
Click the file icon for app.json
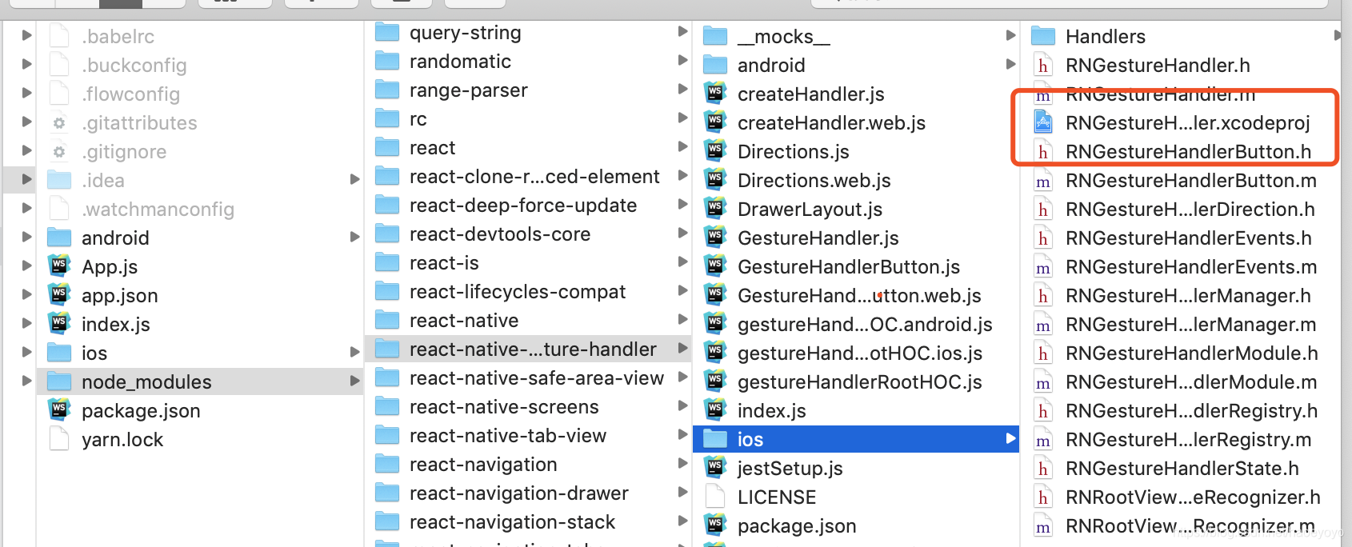click(x=59, y=295)
